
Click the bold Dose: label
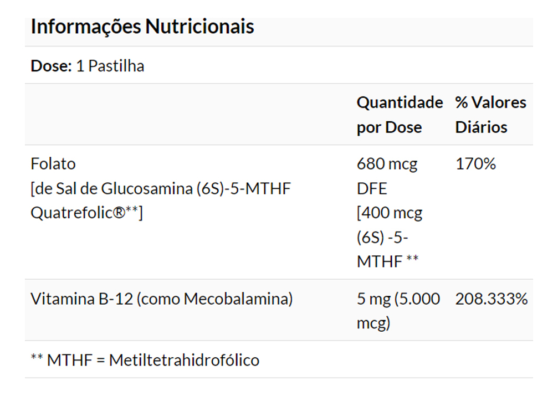(51, 66)
